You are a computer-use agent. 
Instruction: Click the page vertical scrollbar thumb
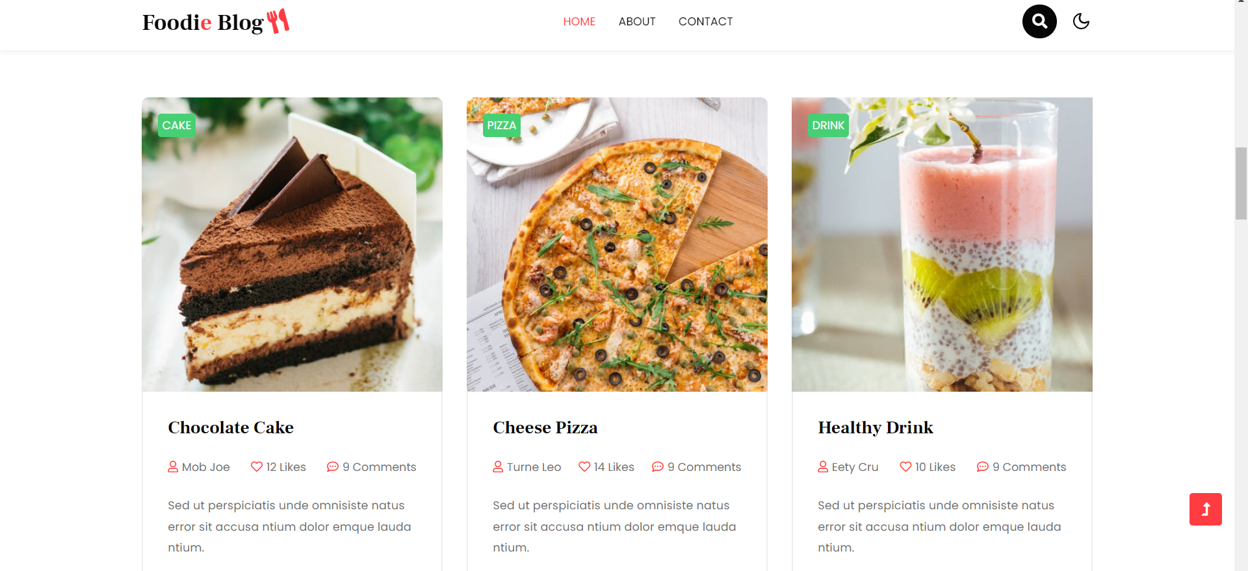point(1241,183)
